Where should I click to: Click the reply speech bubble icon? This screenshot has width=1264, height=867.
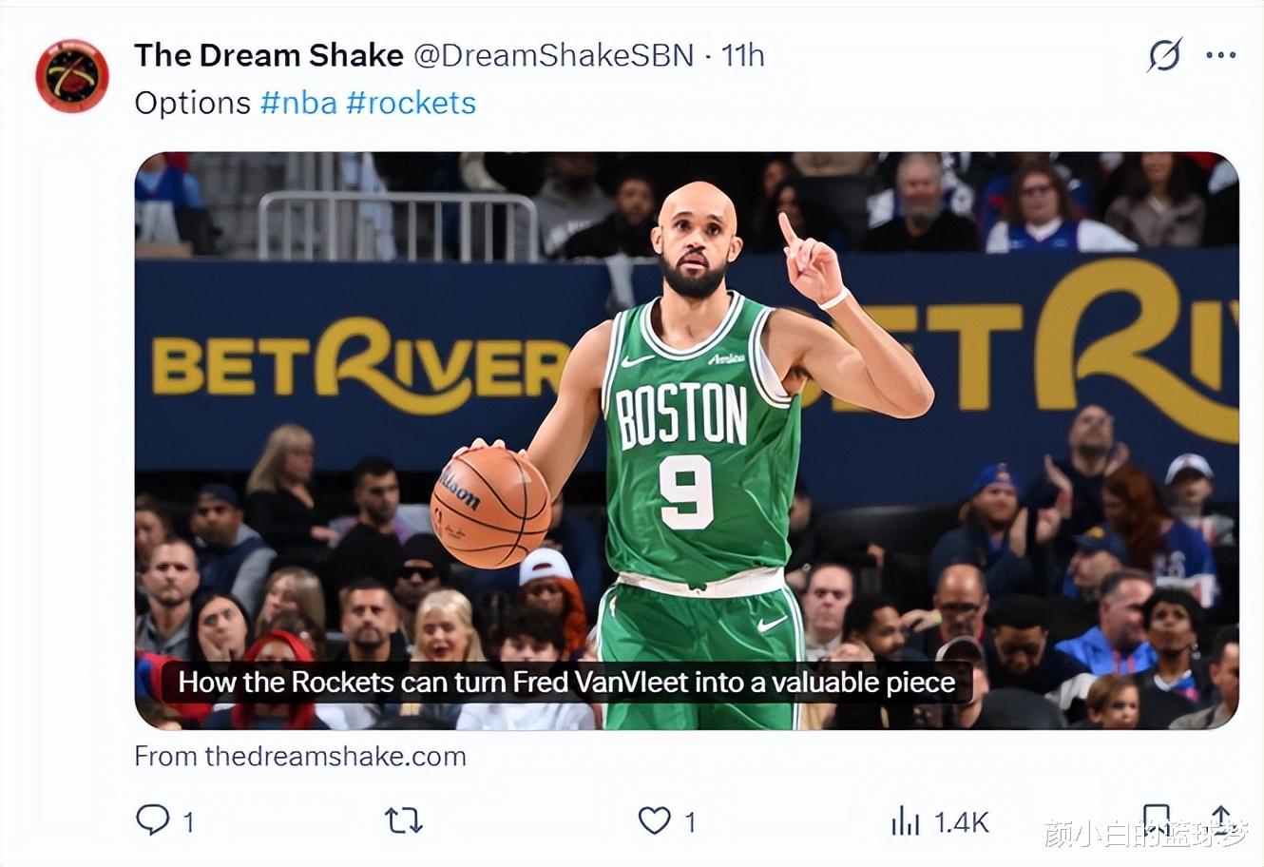coord(152,819)
